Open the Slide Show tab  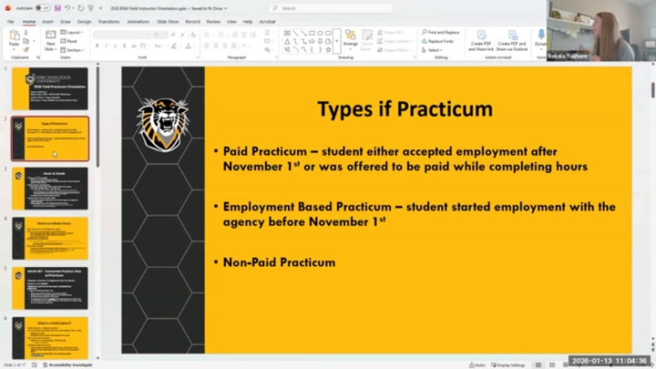[x=168, y=21]
